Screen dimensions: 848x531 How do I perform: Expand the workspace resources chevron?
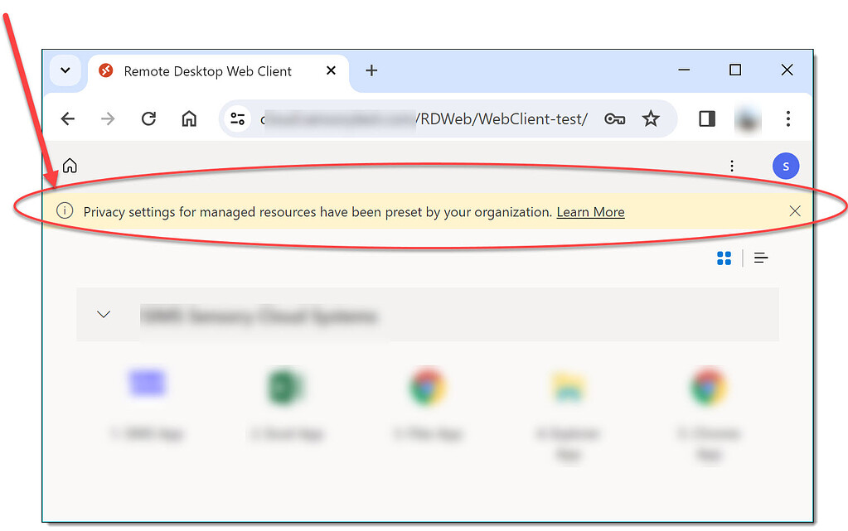[x=104, y=314]
